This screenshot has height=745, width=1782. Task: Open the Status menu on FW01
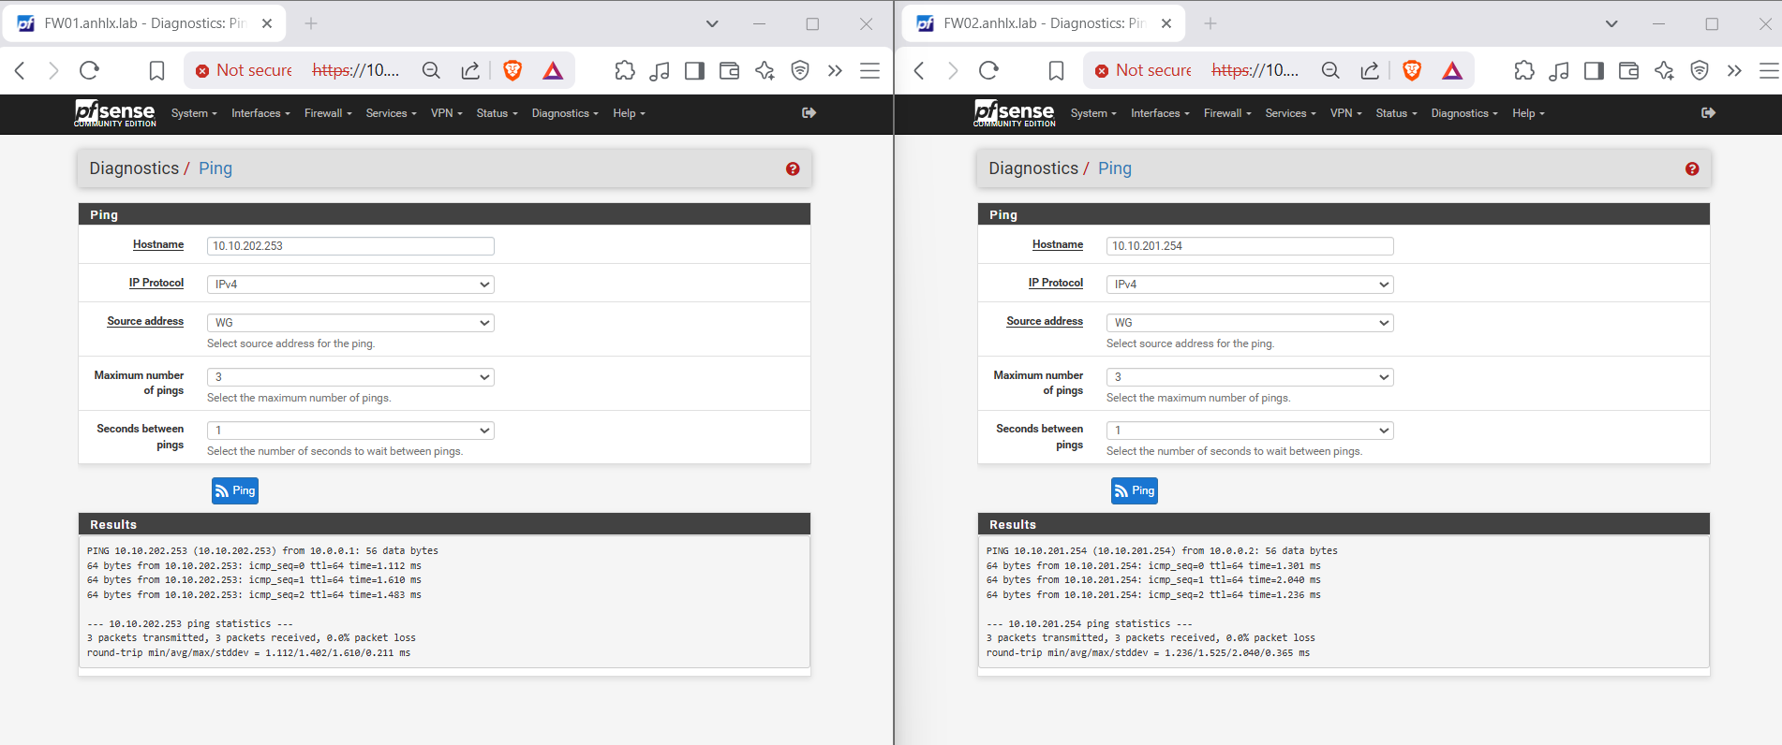click(497, 113)
